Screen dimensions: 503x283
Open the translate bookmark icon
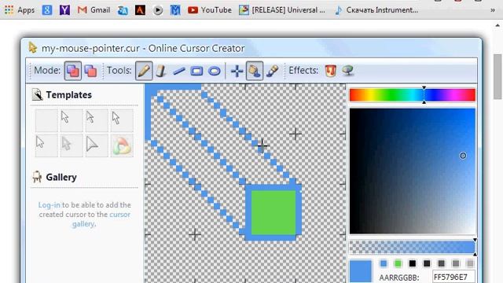tap(123, 10)
